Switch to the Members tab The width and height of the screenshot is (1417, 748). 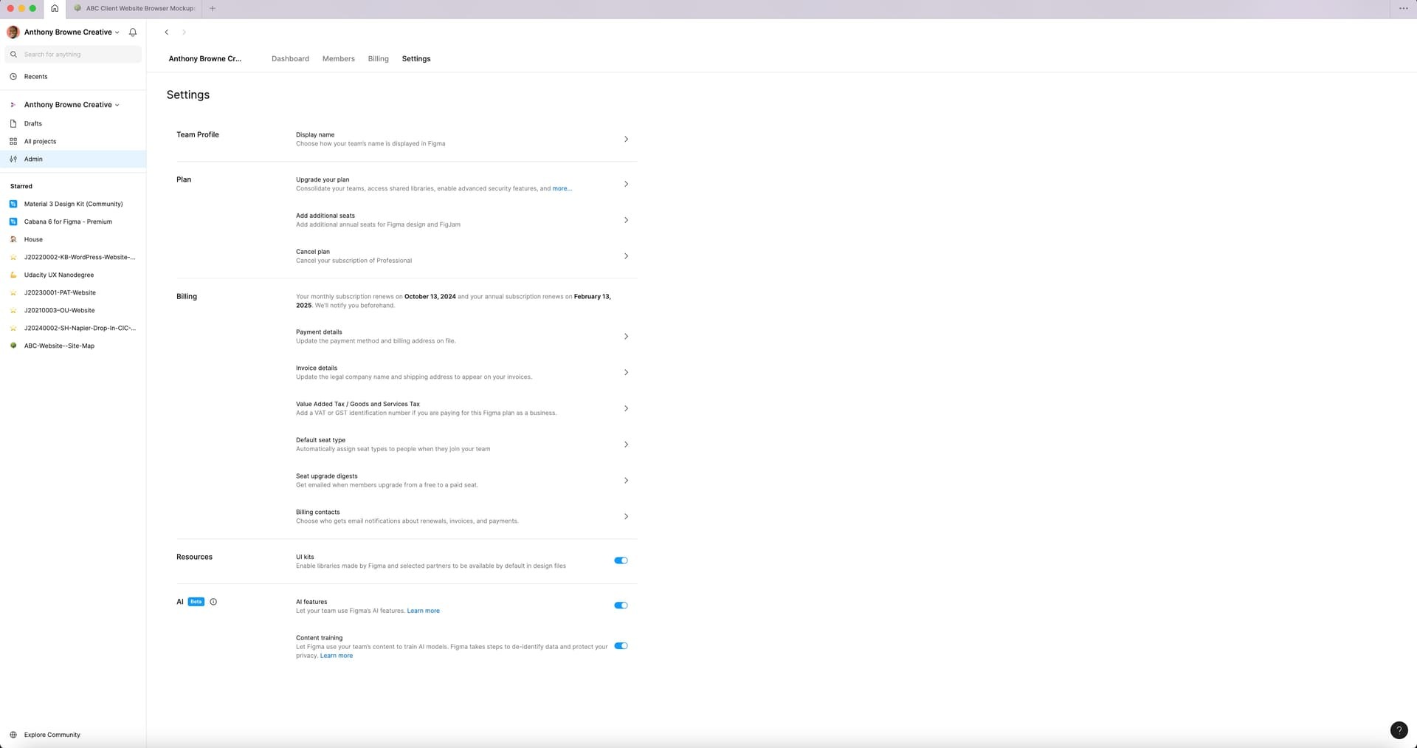(x=338, y=59)
